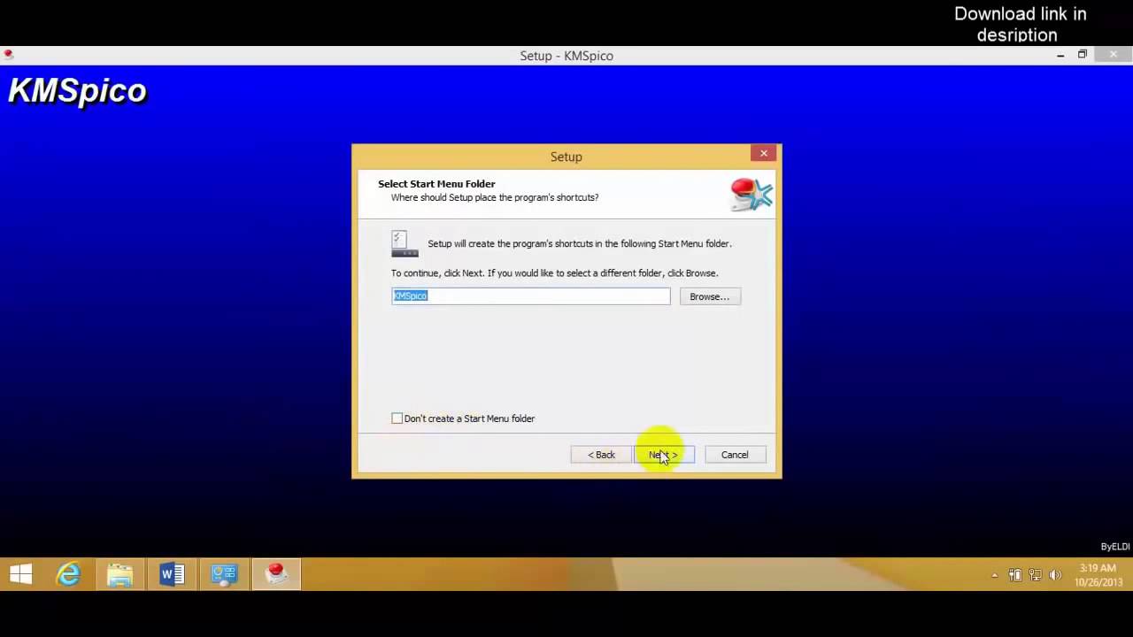The height and width of the screenshot is (637, 1133).
Task: Open the volume speaker tray icon
Action: click(1055, 576)
